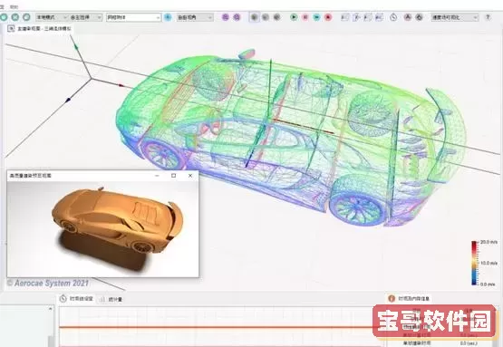
Task: Click the green axis arrow of the coordinate triad
Action: pyautogui.click(x=76, y=47)
